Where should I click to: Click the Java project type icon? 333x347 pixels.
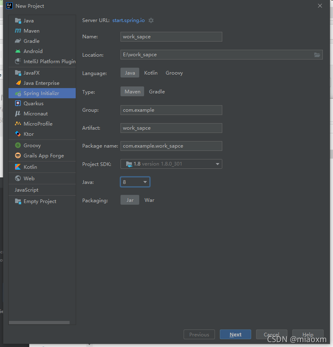[x=18, y=20]
